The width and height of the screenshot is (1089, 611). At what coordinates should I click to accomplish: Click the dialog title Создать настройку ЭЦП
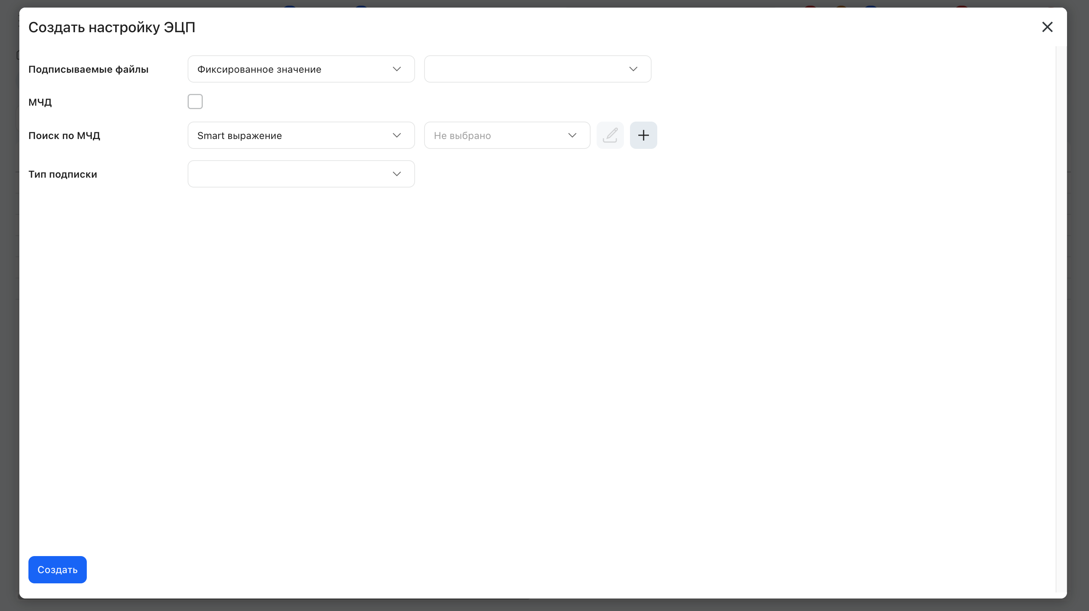click(x=111, y=27)
